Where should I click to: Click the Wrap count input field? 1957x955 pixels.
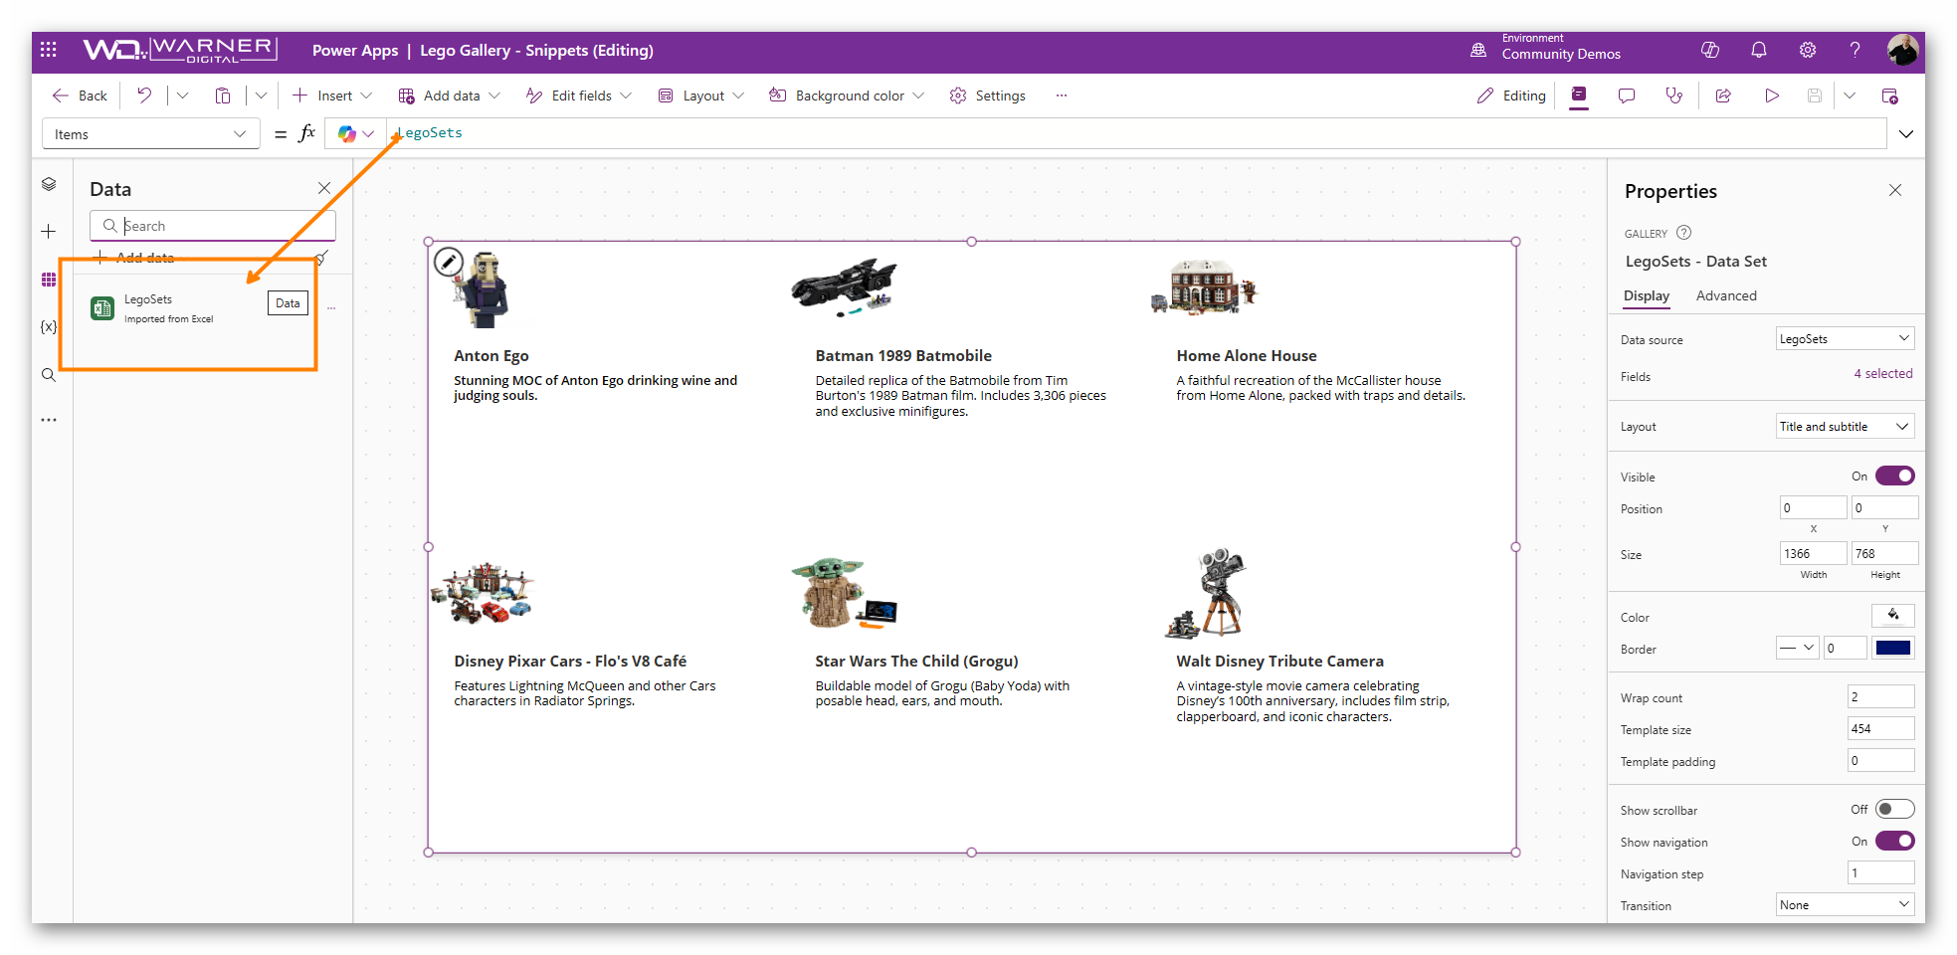click(1880, 696)
